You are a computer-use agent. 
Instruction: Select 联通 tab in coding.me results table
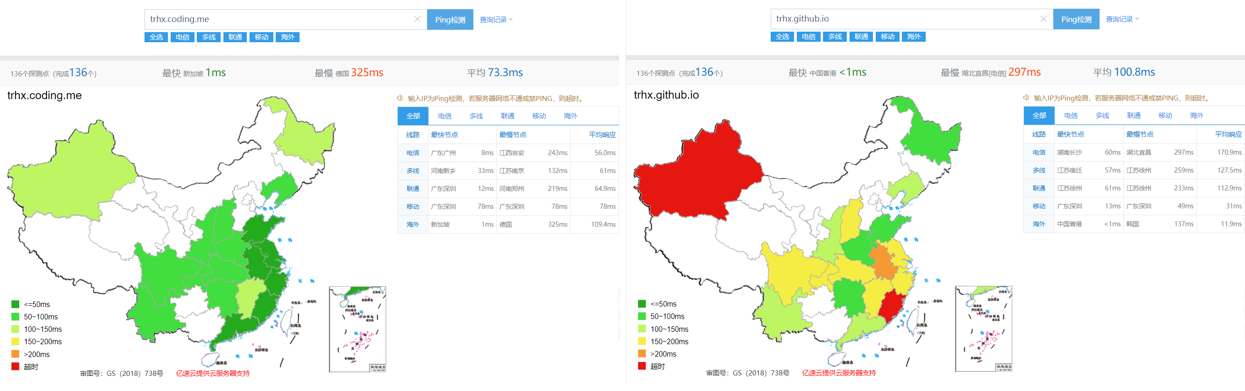coord(507,117)
